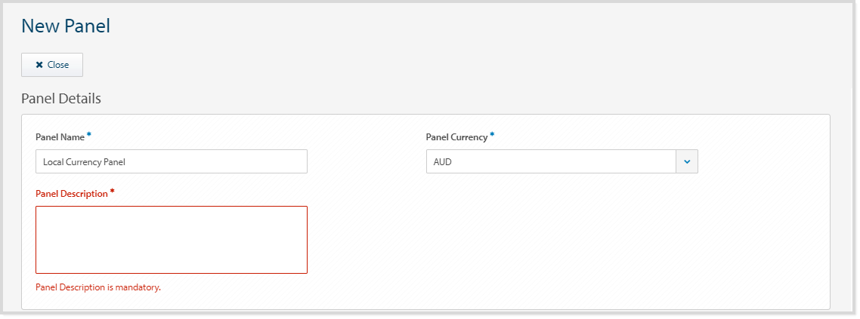860x319 pixels.
Task: Click the Panel Name label
Action: 60,137
